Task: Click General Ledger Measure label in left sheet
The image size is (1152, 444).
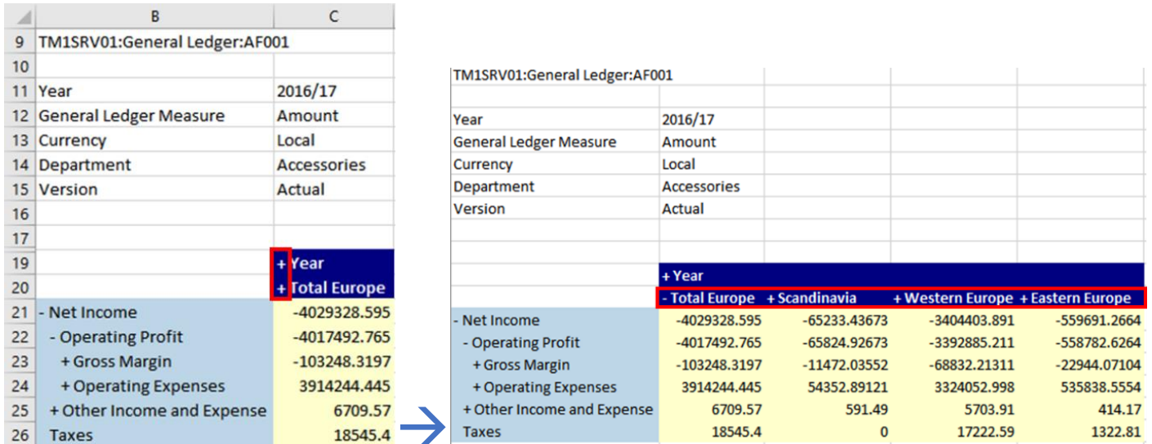Action: tap(132, 116)
